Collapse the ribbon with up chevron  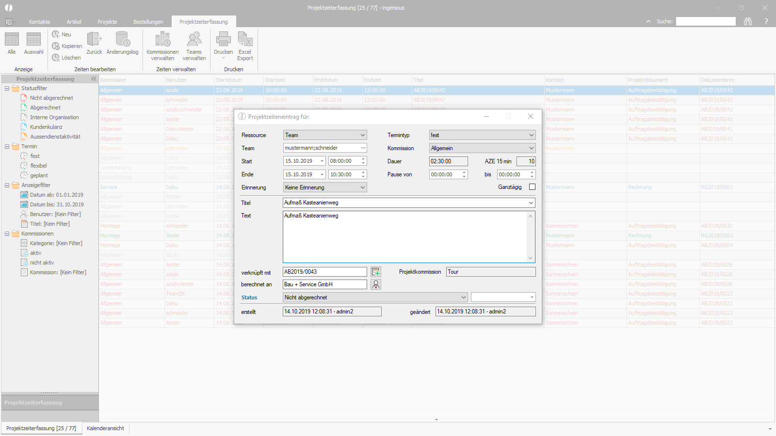tap(648, 21)
